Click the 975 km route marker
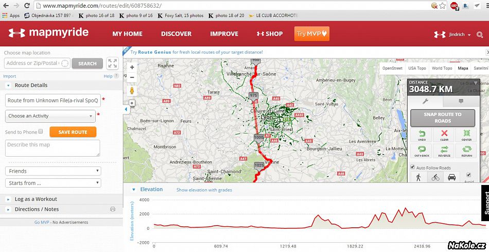Viewport: 489px width, 252px height. pyautogui.click(x=254, y=96)
